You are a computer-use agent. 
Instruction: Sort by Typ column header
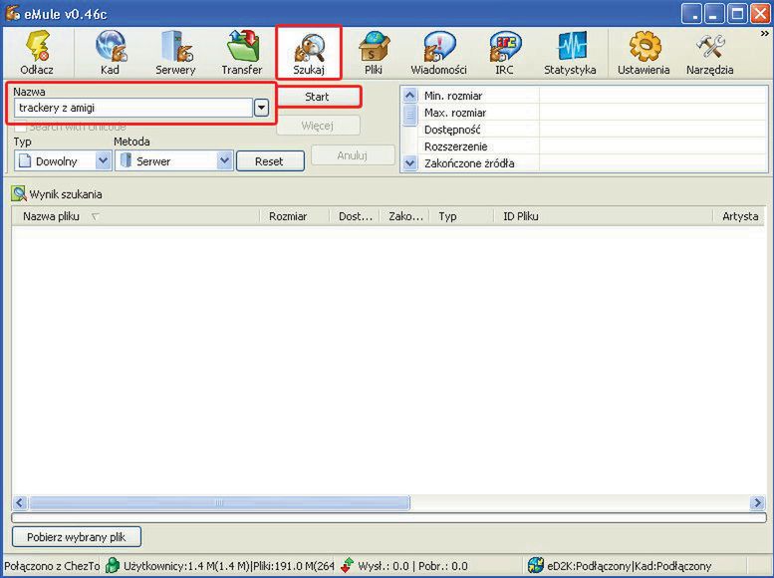click(461, 216)
